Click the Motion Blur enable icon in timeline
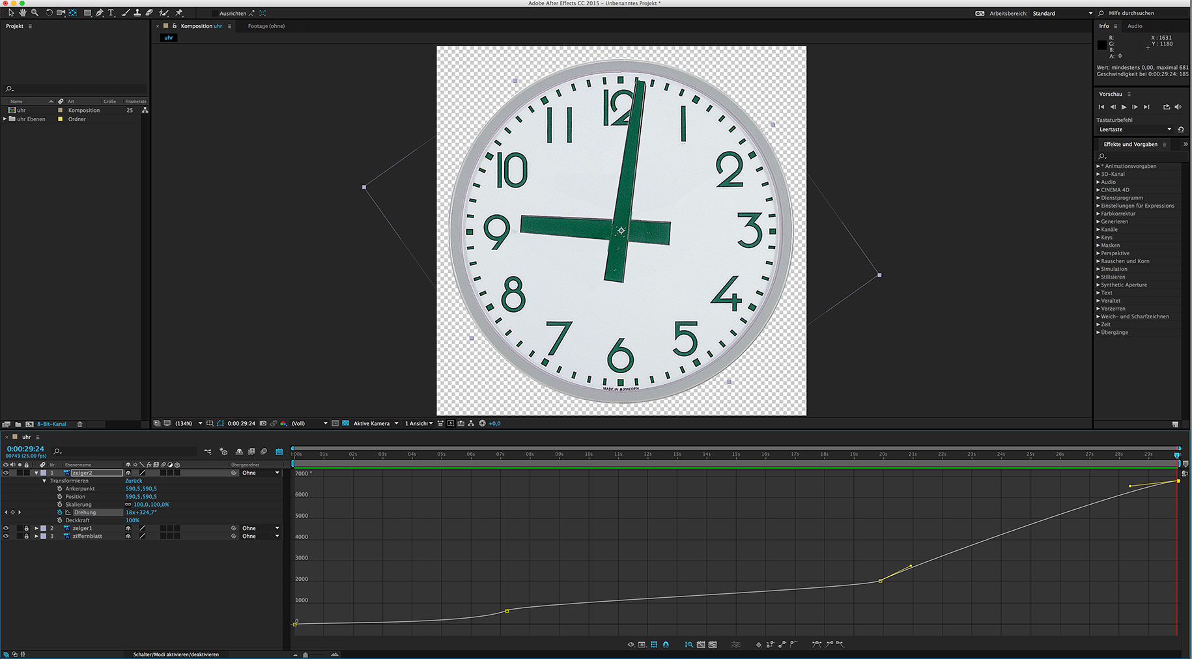This screenshot has width=1192, height=659. pyautogui.click(x=264, y=451)
